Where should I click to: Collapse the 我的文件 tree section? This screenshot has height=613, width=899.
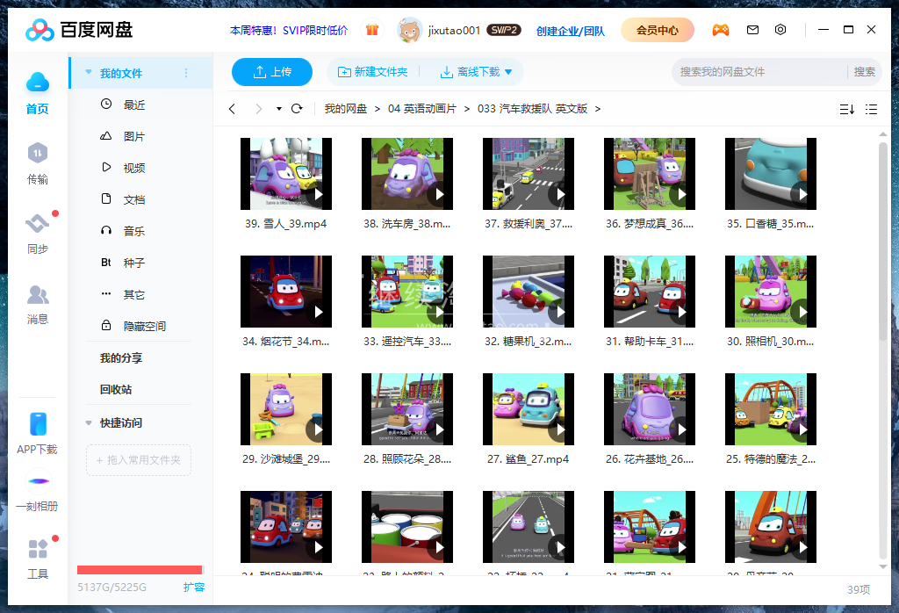pyautogui.click(x=89, y=73)
